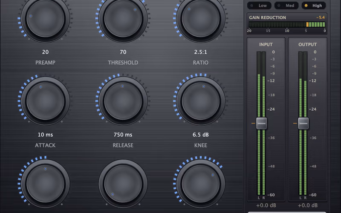Click the RATIO knob
Viewport: 341px width, 213px height.
click(x=200, y=18)
